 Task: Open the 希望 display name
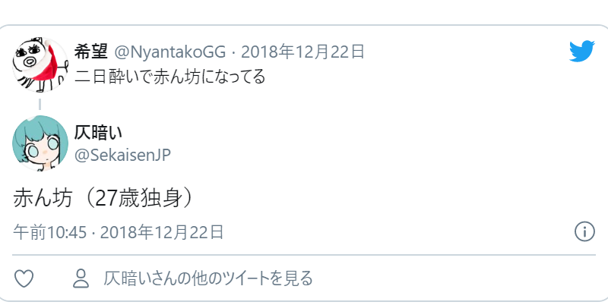pos(90,52)
